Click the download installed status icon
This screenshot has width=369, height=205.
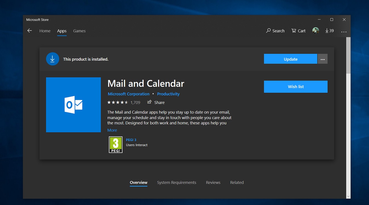pos(52,59)
